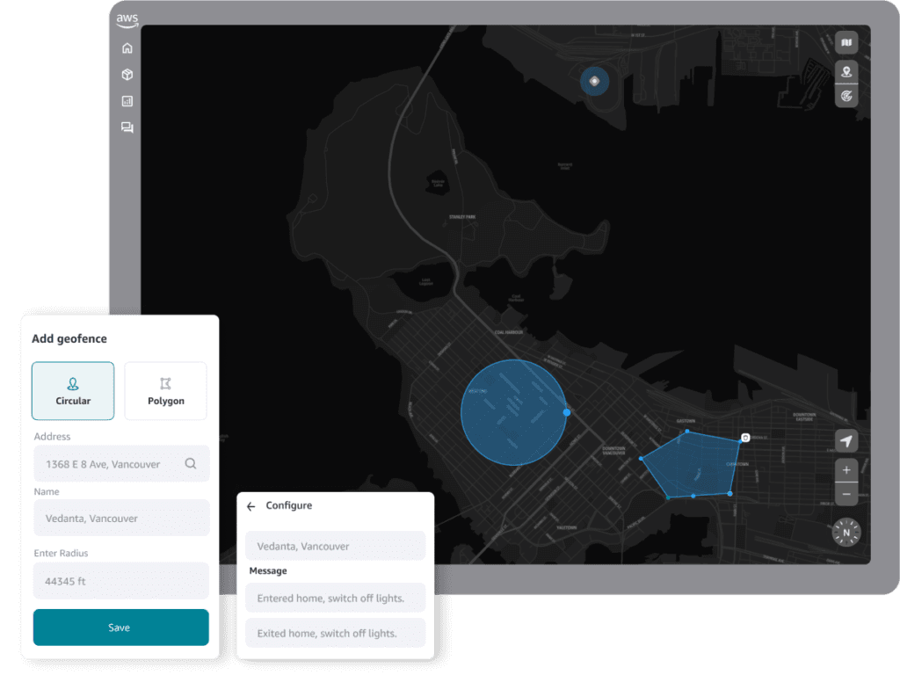
Task: Open the chat icon in the left sidebar
Action: 127,127
